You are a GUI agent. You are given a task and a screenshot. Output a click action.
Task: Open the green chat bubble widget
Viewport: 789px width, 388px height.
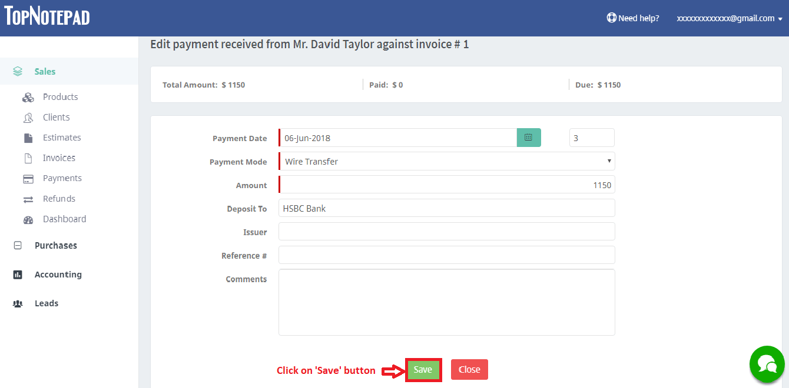[x=767, y=364]
